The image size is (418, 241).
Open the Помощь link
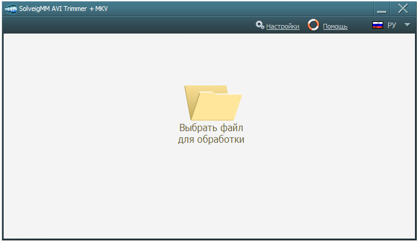pyautogui.click(x=335, y=26)
